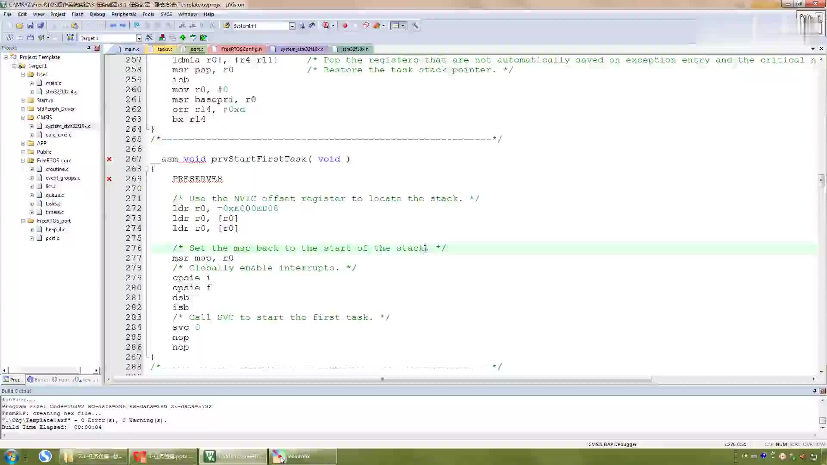Create a new file via toolbar
827x465 pixels.
9,26
